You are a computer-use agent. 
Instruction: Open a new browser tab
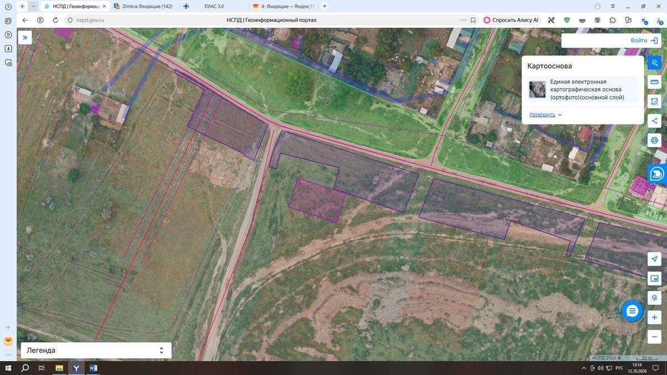pyautogui.click(x=325, y=6)
